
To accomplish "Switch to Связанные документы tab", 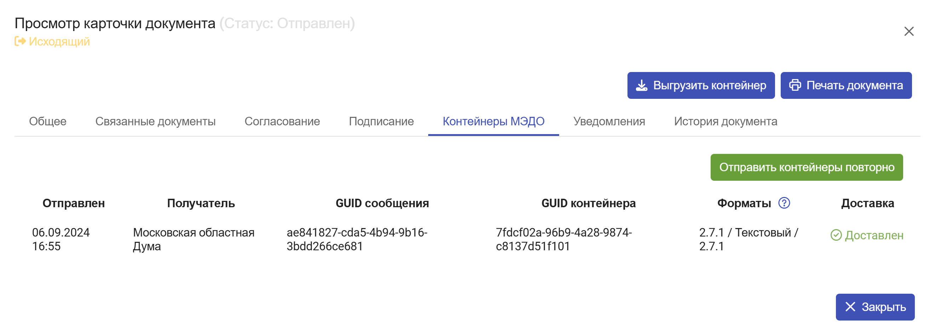I will coord(155,121).
